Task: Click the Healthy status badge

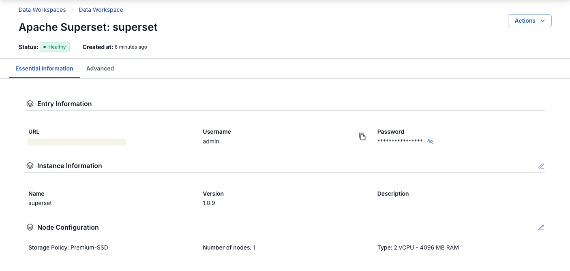Action: click(55, 47)
